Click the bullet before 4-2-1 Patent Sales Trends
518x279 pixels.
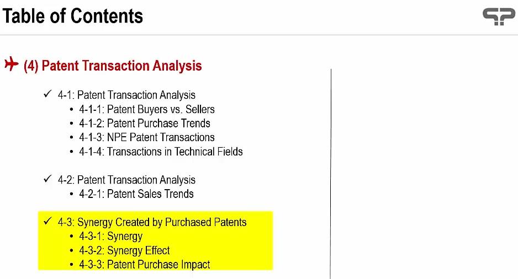tap(72, 194)
